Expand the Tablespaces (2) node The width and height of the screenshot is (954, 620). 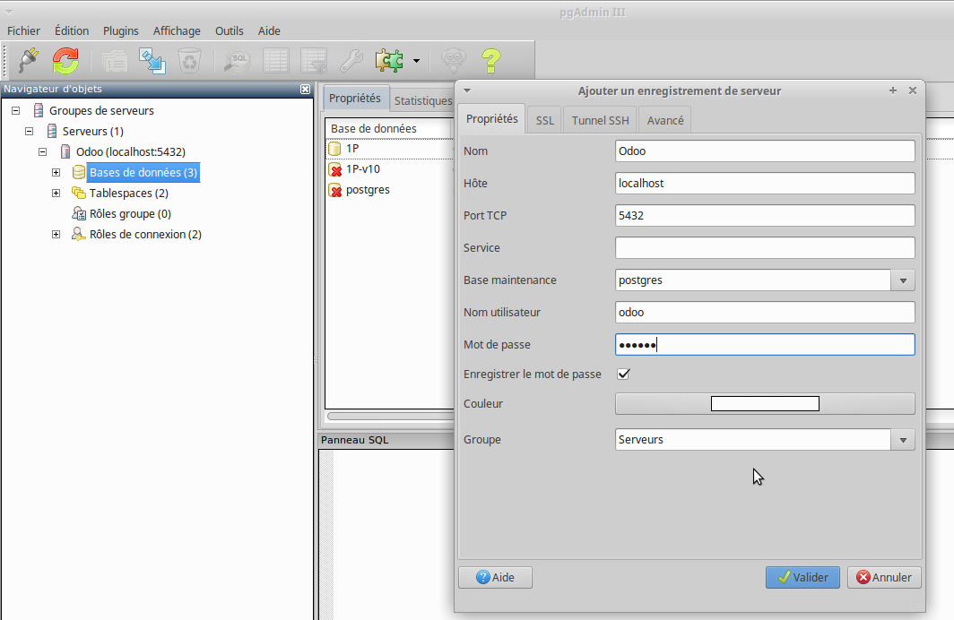pos(56,194)
